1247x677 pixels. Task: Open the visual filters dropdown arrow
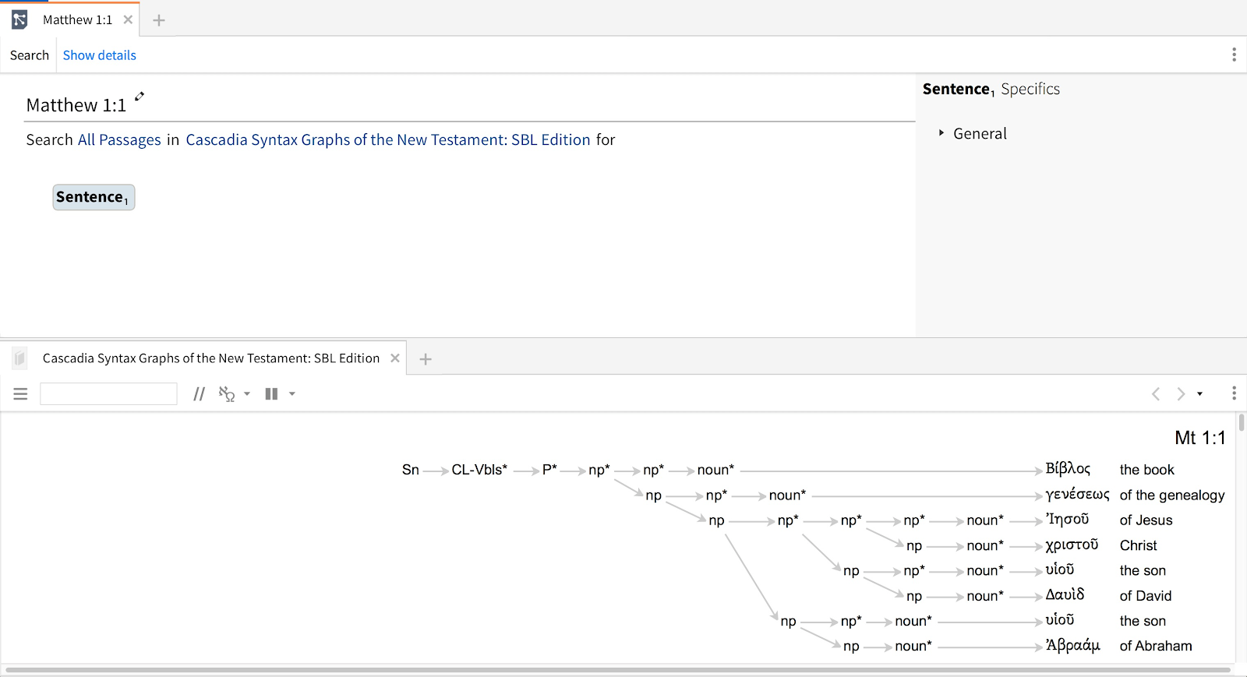click(247, 394)
